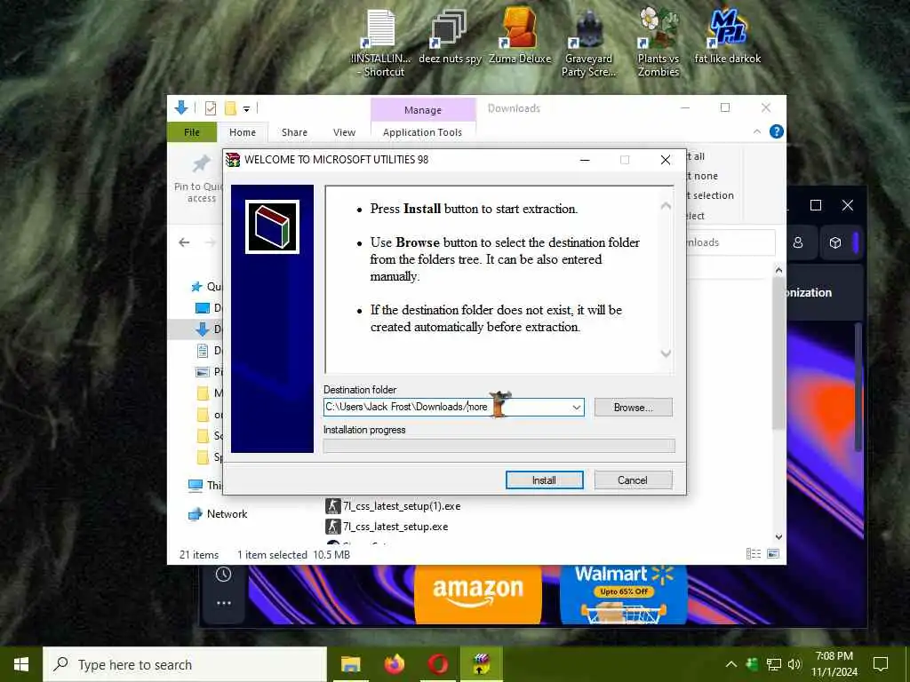Select the Network item in navigation pane
Image resolution: width=910 pixels, height=682 pixels.
(219, 514)
